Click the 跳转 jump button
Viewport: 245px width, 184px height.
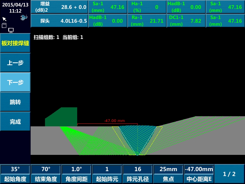[15, 102]
